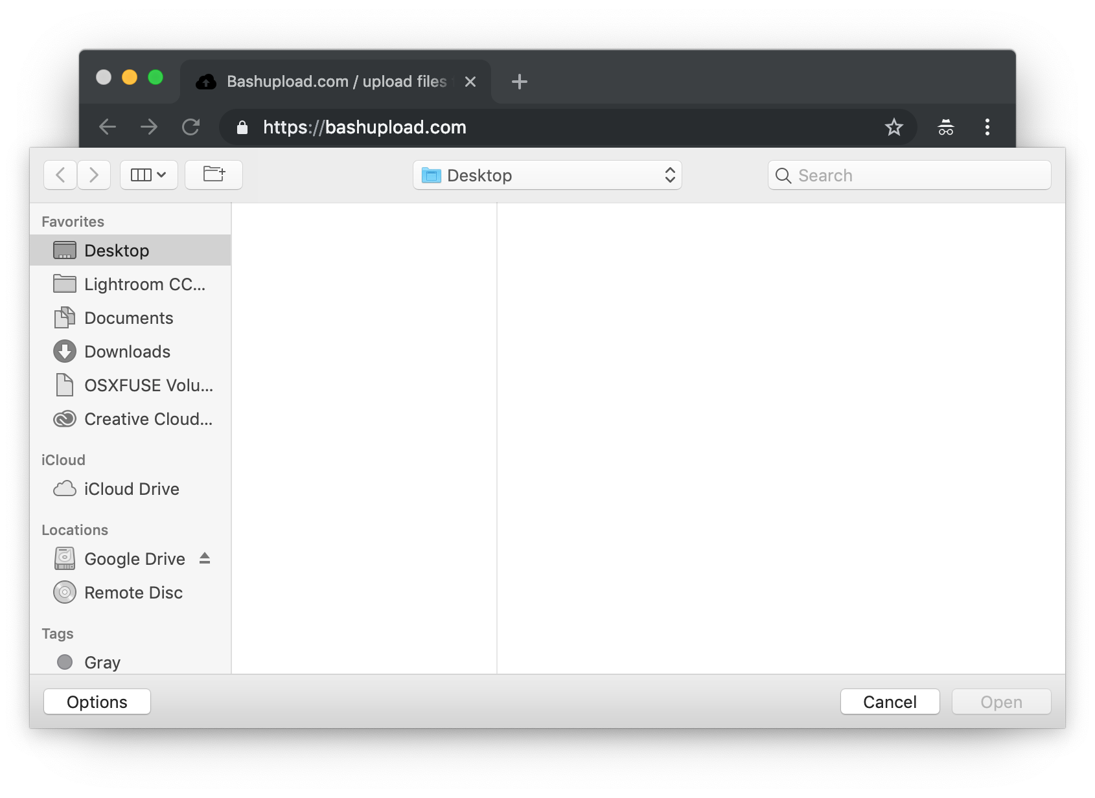This screenshot has width=1095, height=798.
Task: Go back in the Chrome window
Action: [108, 127]
